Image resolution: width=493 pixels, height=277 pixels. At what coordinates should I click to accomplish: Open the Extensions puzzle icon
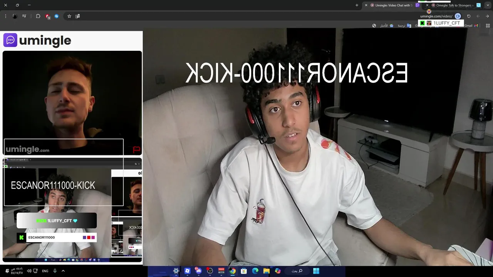[38, 16]
